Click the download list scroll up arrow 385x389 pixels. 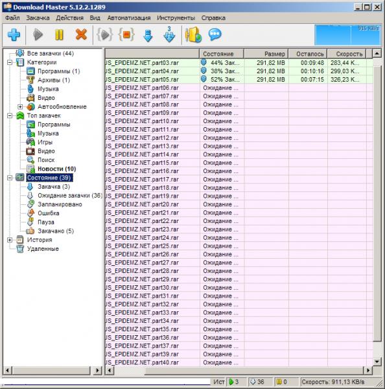(x=377, y=53)
